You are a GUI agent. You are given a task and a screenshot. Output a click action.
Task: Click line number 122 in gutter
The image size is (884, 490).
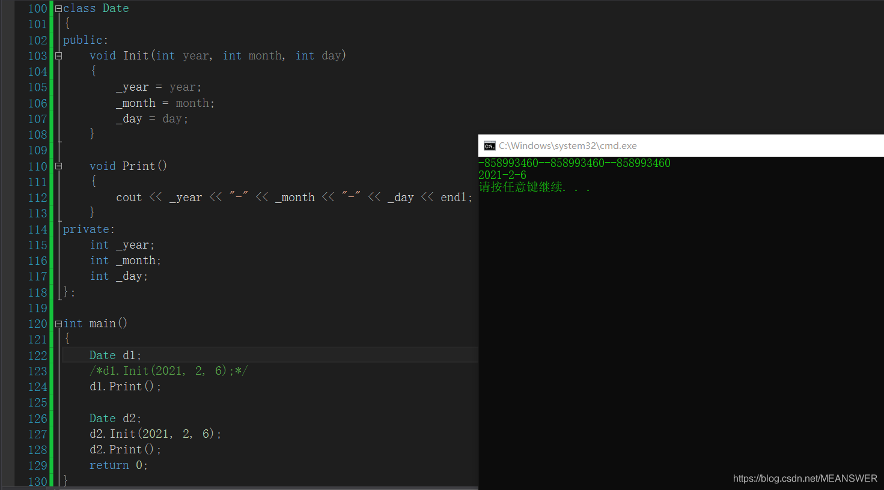point(37,355)
